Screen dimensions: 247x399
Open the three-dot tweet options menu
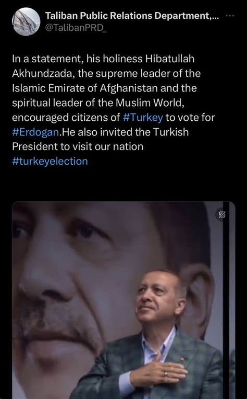coord(230,16)
